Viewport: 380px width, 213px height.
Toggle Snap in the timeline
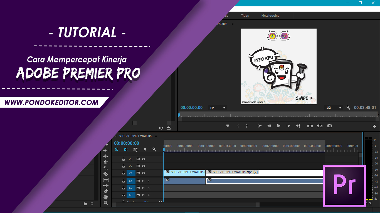pos(126,149)
